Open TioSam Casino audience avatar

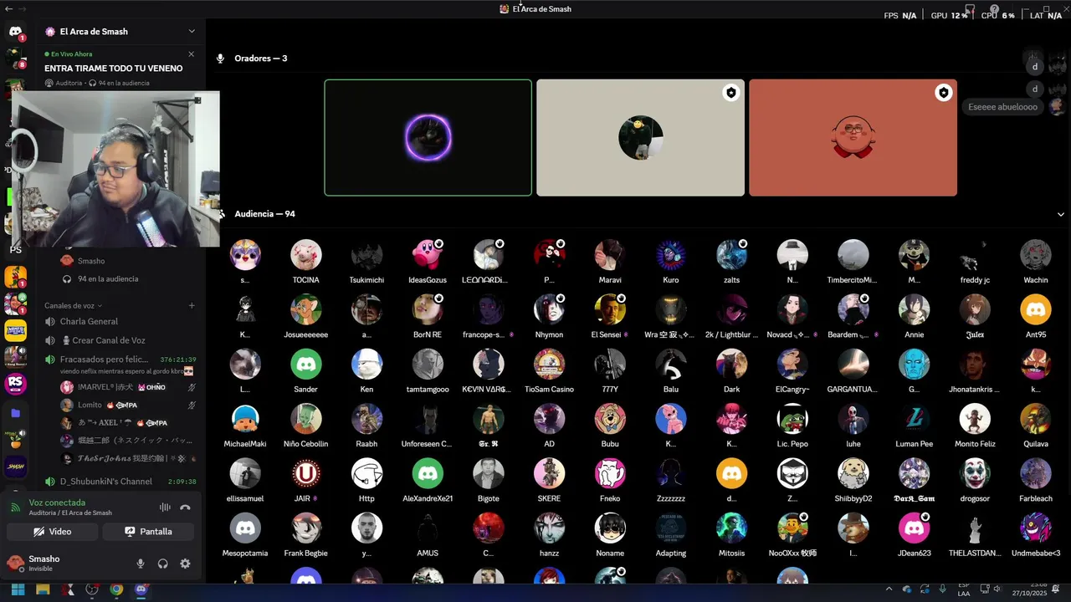pos(549,365)
